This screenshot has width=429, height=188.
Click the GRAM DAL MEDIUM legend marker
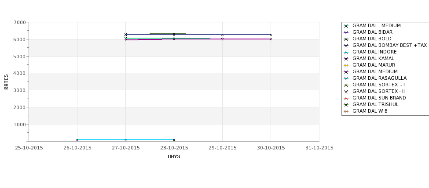coord(346,72)
